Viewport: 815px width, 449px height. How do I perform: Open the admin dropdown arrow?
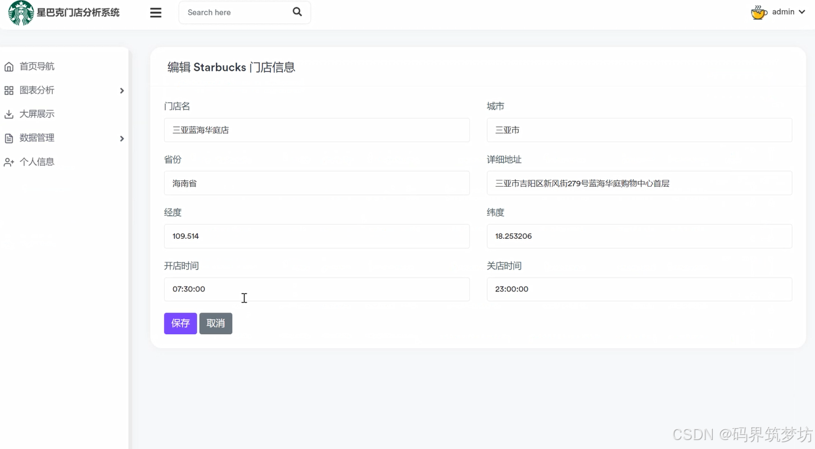[x=802, y=12]
